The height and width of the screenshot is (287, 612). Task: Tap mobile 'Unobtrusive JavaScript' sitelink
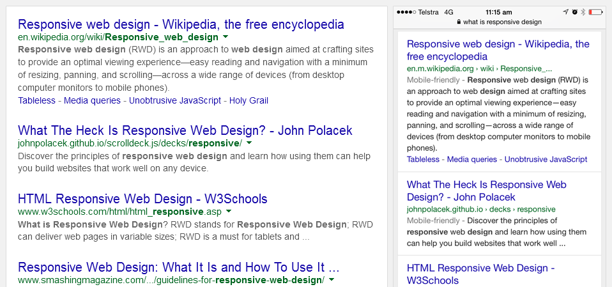pos(546,159)
